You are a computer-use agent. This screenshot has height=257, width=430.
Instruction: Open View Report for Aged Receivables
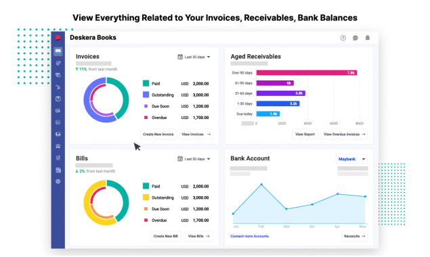[305, 135]
